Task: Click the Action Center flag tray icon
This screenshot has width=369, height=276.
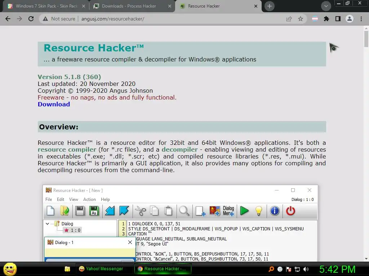Action: 289,269
